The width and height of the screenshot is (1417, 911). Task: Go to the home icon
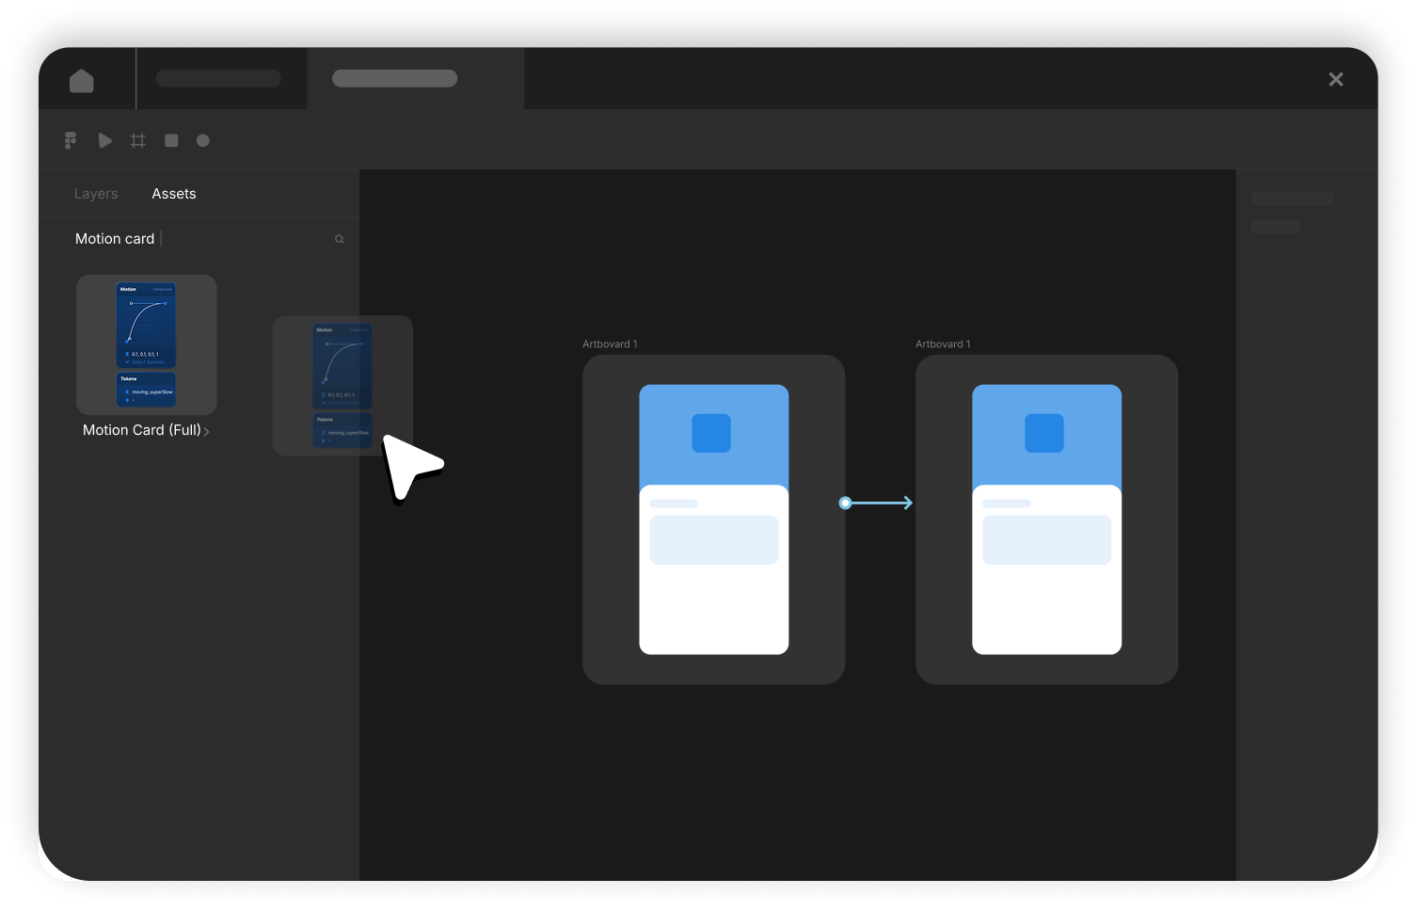[x=82, y=81]
